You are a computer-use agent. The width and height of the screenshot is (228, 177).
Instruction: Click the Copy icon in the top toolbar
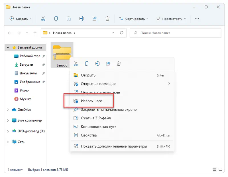tap(56, 19)
